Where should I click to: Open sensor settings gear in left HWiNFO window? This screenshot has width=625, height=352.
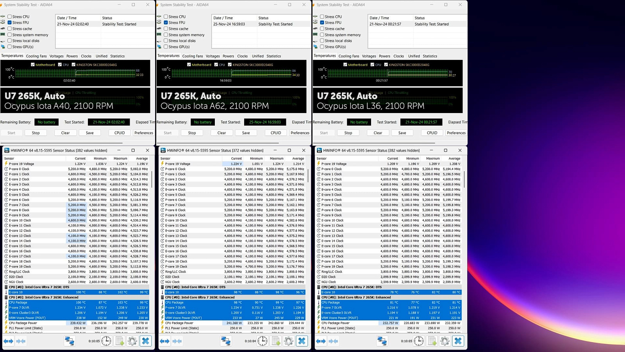point(132,341)
